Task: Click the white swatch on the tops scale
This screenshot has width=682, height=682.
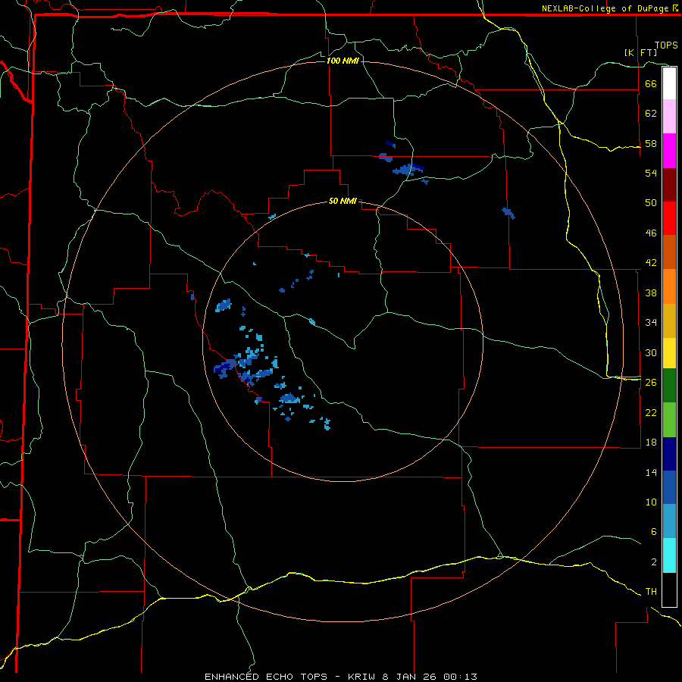Action: (669, 83)
